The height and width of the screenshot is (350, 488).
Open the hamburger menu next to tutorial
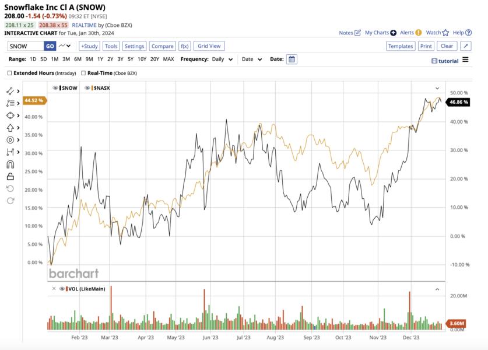pyautogui.click(x=465, y=60)
